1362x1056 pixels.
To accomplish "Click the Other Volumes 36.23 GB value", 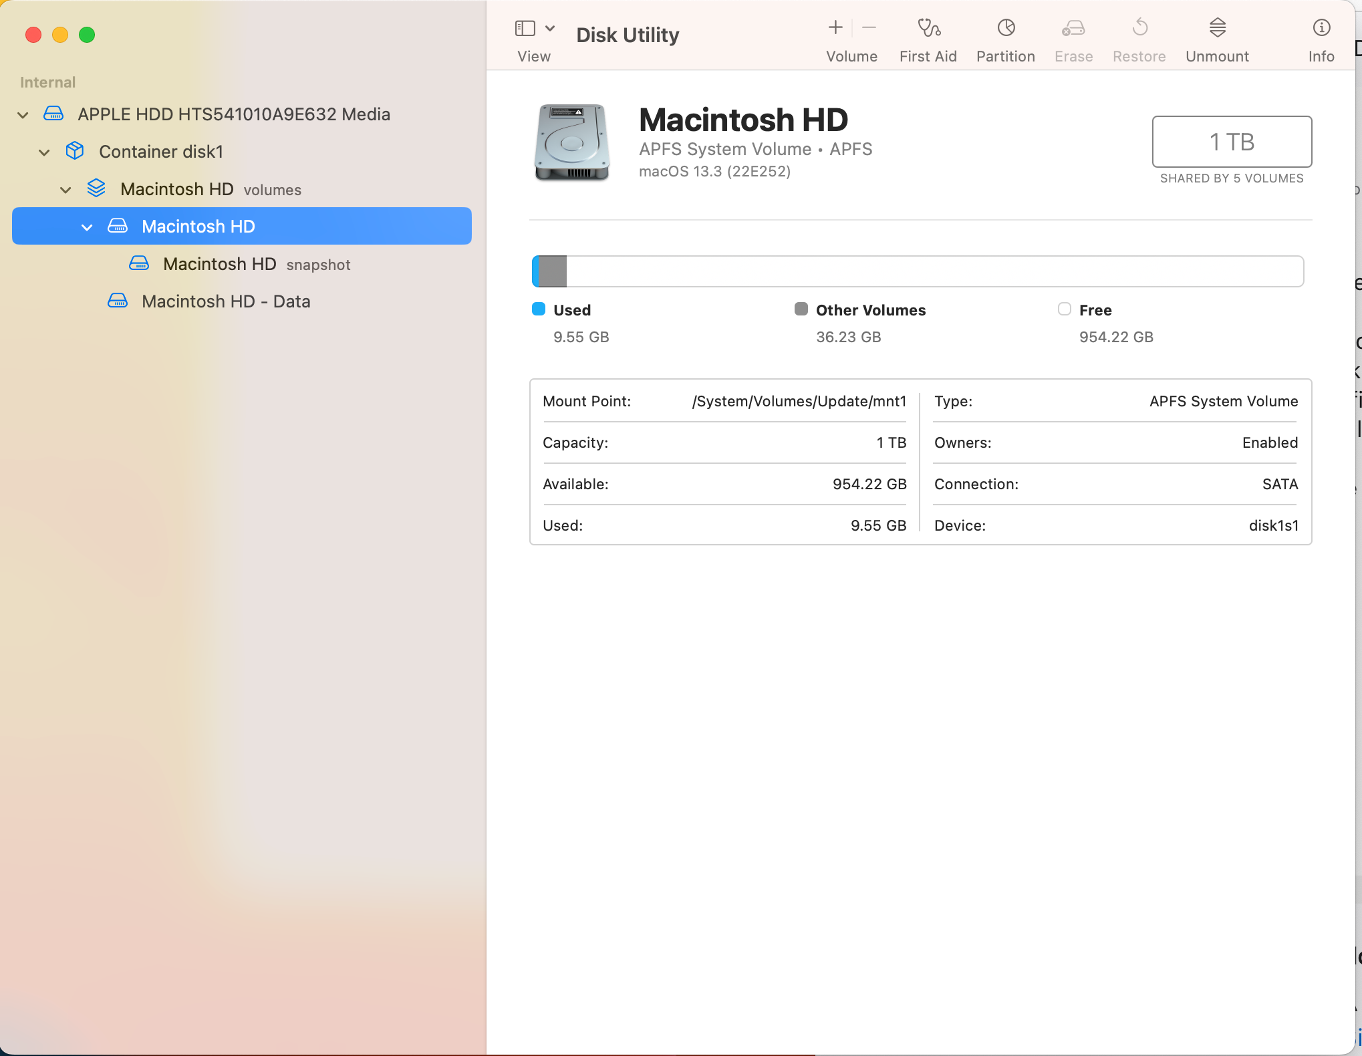I will click(x=848, y=338).
